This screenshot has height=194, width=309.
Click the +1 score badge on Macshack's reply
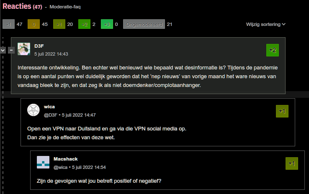(291, 163)
